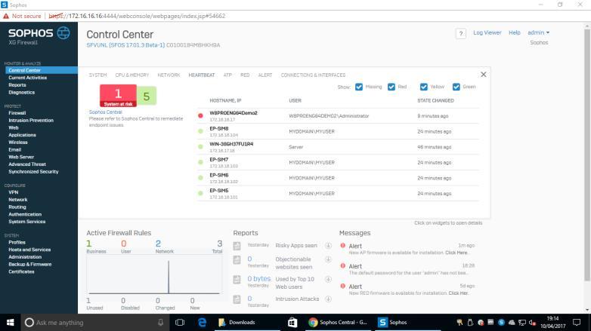Download the Objectionable websites seen report
This screenshot has width=591, height=331.
click(328, 259)
